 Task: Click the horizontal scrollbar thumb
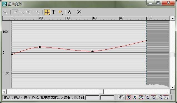click(x=101, y=92)
